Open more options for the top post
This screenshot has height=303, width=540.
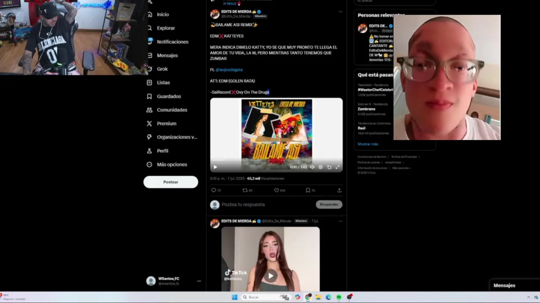[x=340, y=12]
